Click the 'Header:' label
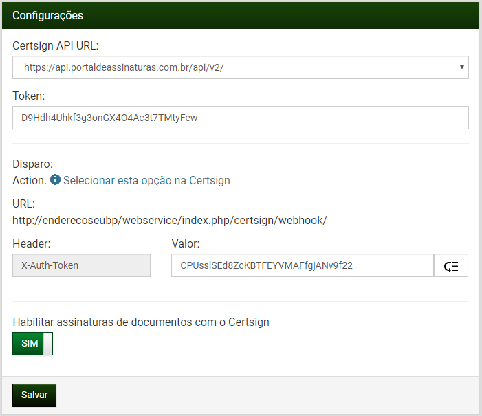This screenshot has height=416, width=482. [32, 243]
